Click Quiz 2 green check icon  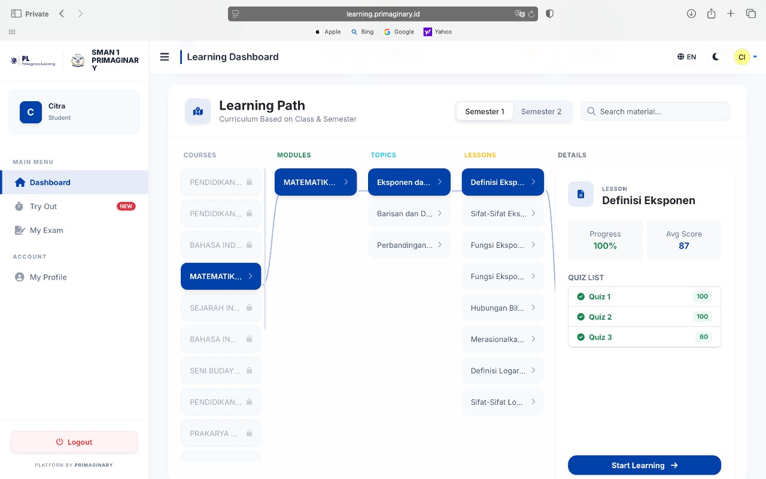pos(580,317)
